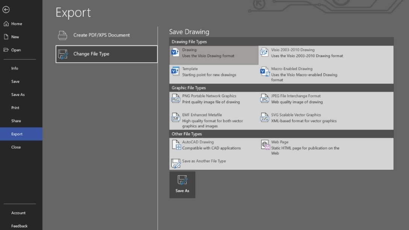Click the back arrow circle icon
Image resolution: width=409 pixels, height=230 pixels.
click(6, 10)
